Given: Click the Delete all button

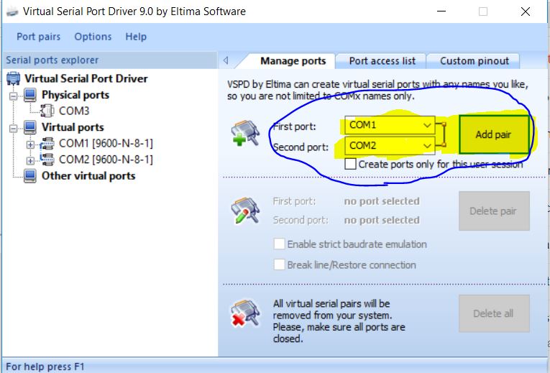Looking at the screenshot, I should [494, 313].
